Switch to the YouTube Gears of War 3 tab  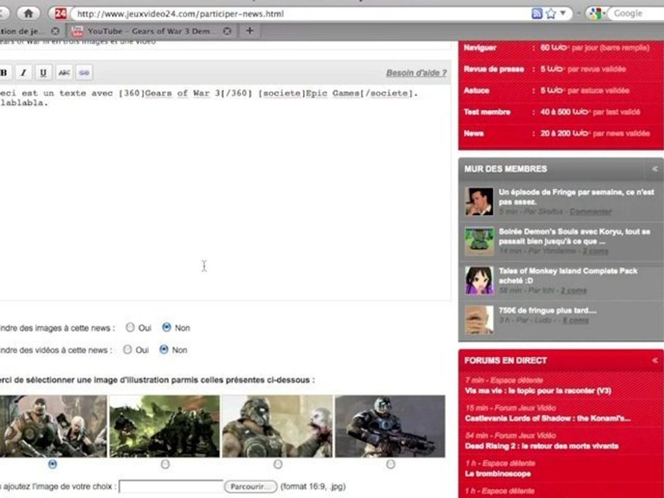pyautogui.click(x=152, y=31)
